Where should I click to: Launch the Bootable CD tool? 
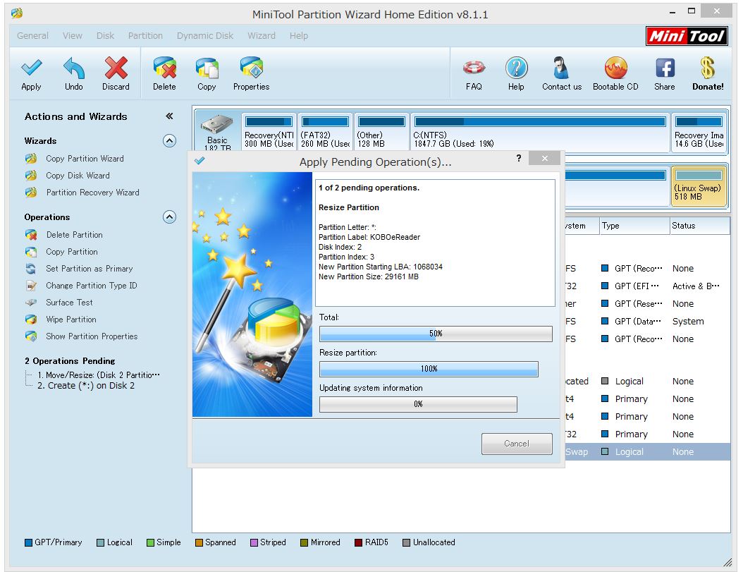615,68
